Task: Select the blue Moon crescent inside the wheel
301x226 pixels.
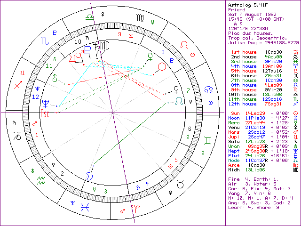Action: (89, 176)
